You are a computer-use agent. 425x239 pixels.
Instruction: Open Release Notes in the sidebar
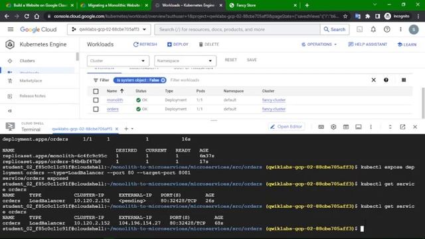pos(33,96)
